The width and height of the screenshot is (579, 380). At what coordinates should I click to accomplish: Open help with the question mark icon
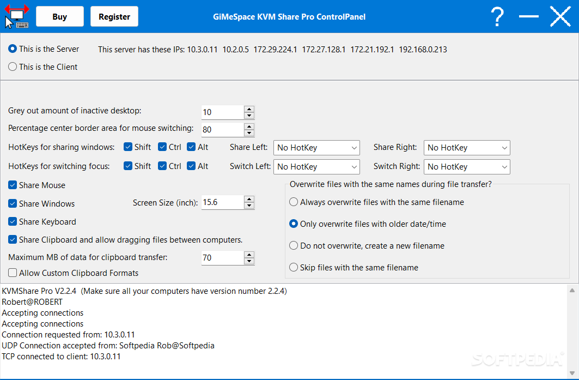pyautogui.click(x=497, y=17)
